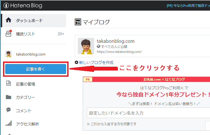Click the はてなブログProご利用※で text
Image resolution: width=210 pixels, height=135 pixels.
tap(164, 88)
